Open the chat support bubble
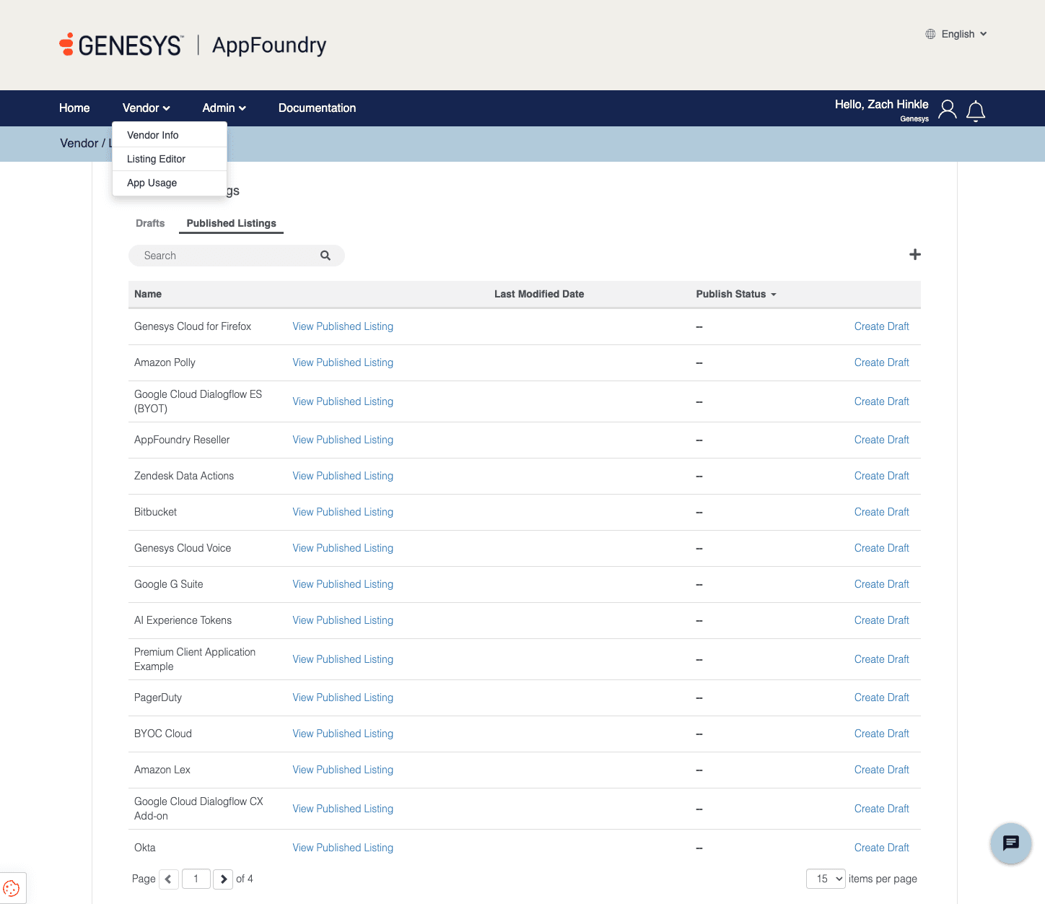Viewport: 1045px width, 904px height. pos(1010,843)
